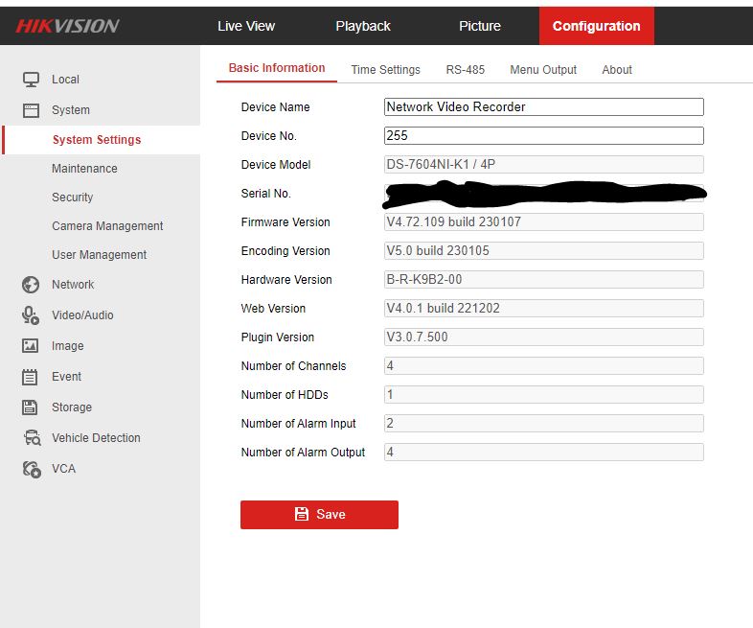Switch to the Live View tab

[x=246, y=26]
